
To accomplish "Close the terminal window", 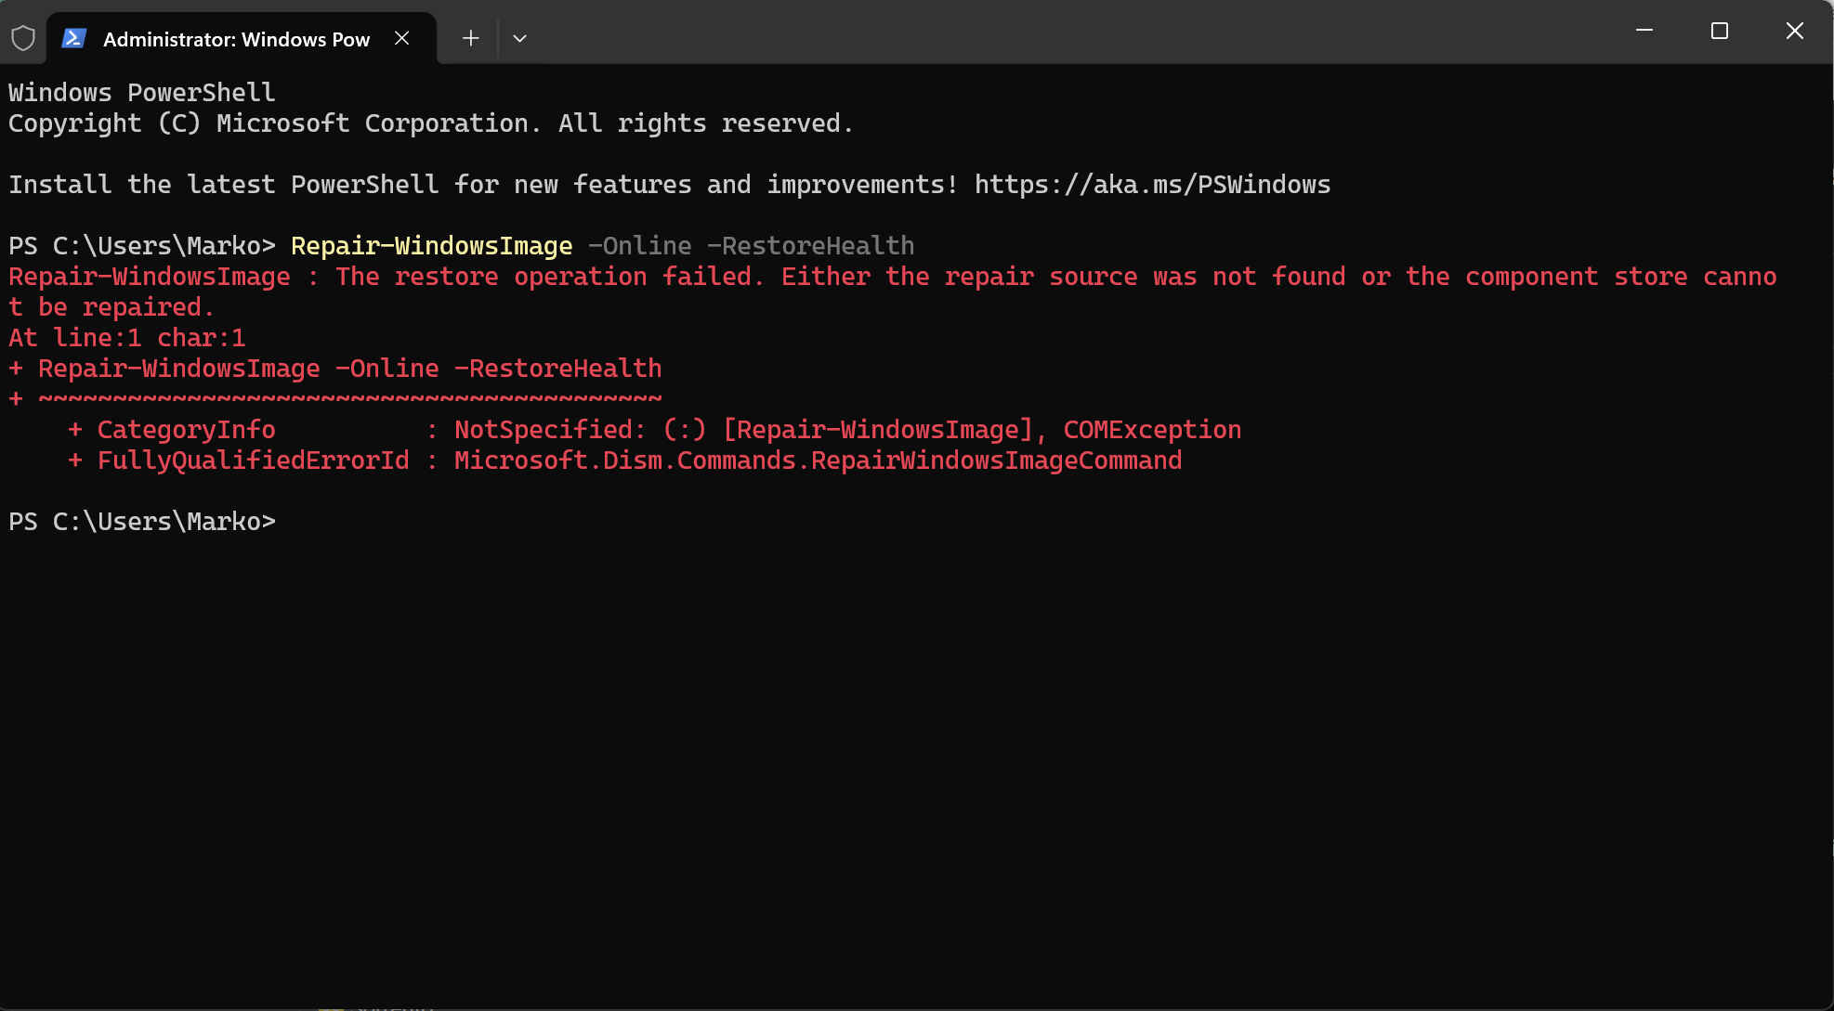I will pyautogui.click(x=1795, y=31).
